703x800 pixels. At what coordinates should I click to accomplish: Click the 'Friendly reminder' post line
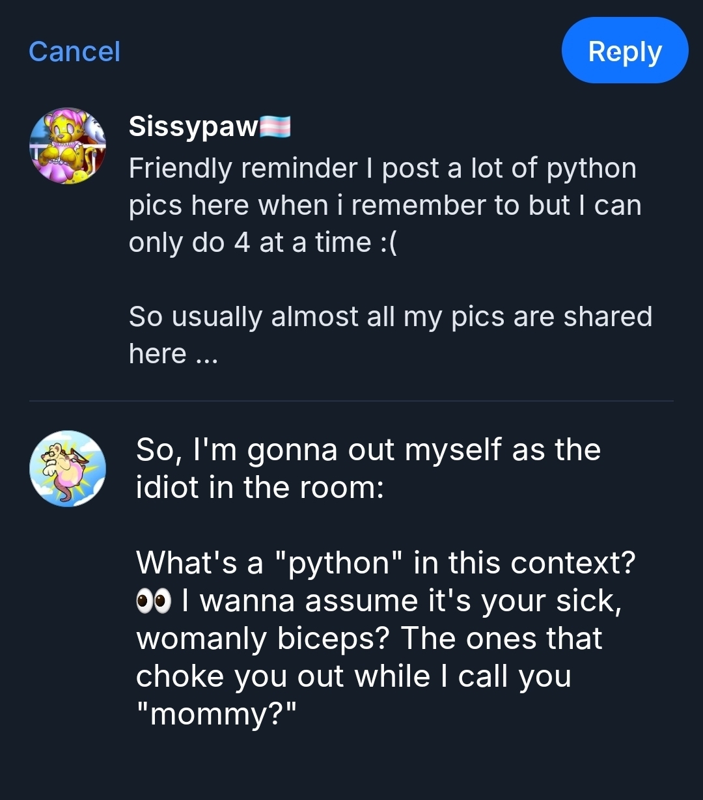tap(382, 169)
